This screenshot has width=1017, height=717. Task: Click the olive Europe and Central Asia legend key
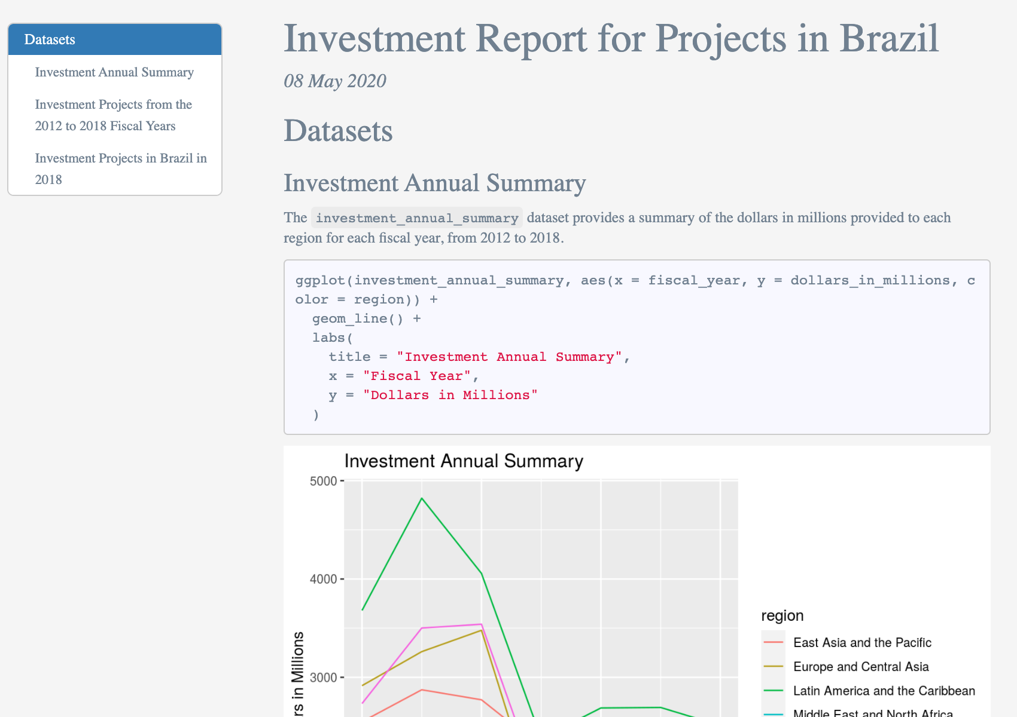773,666
